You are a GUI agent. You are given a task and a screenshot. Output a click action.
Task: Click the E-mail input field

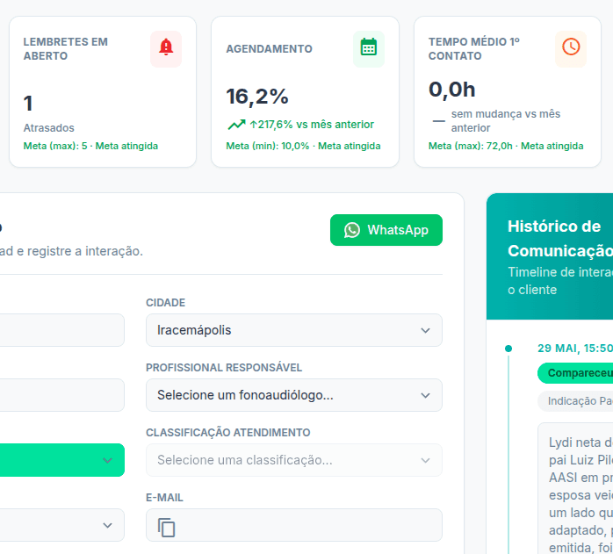click(x=294, y=525)
